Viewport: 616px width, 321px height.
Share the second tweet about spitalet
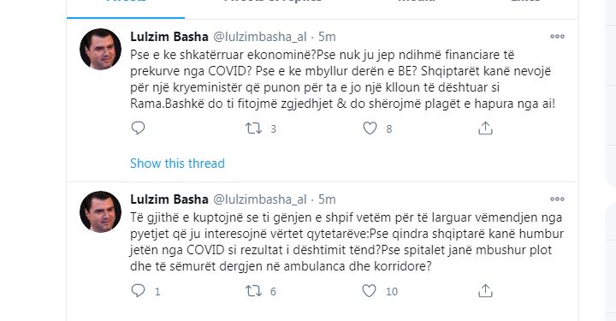485,291
